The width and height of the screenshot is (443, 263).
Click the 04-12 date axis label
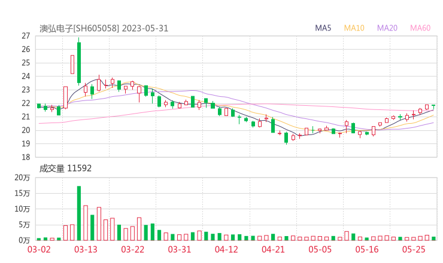[x=226, y=249]
